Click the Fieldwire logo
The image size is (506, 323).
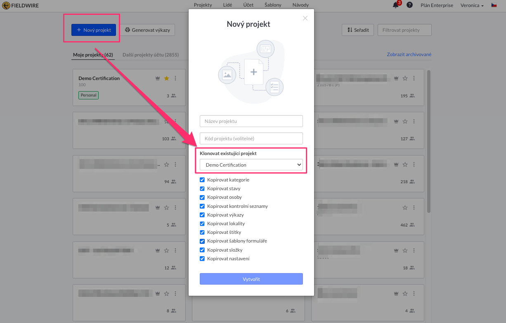[21, 5]
